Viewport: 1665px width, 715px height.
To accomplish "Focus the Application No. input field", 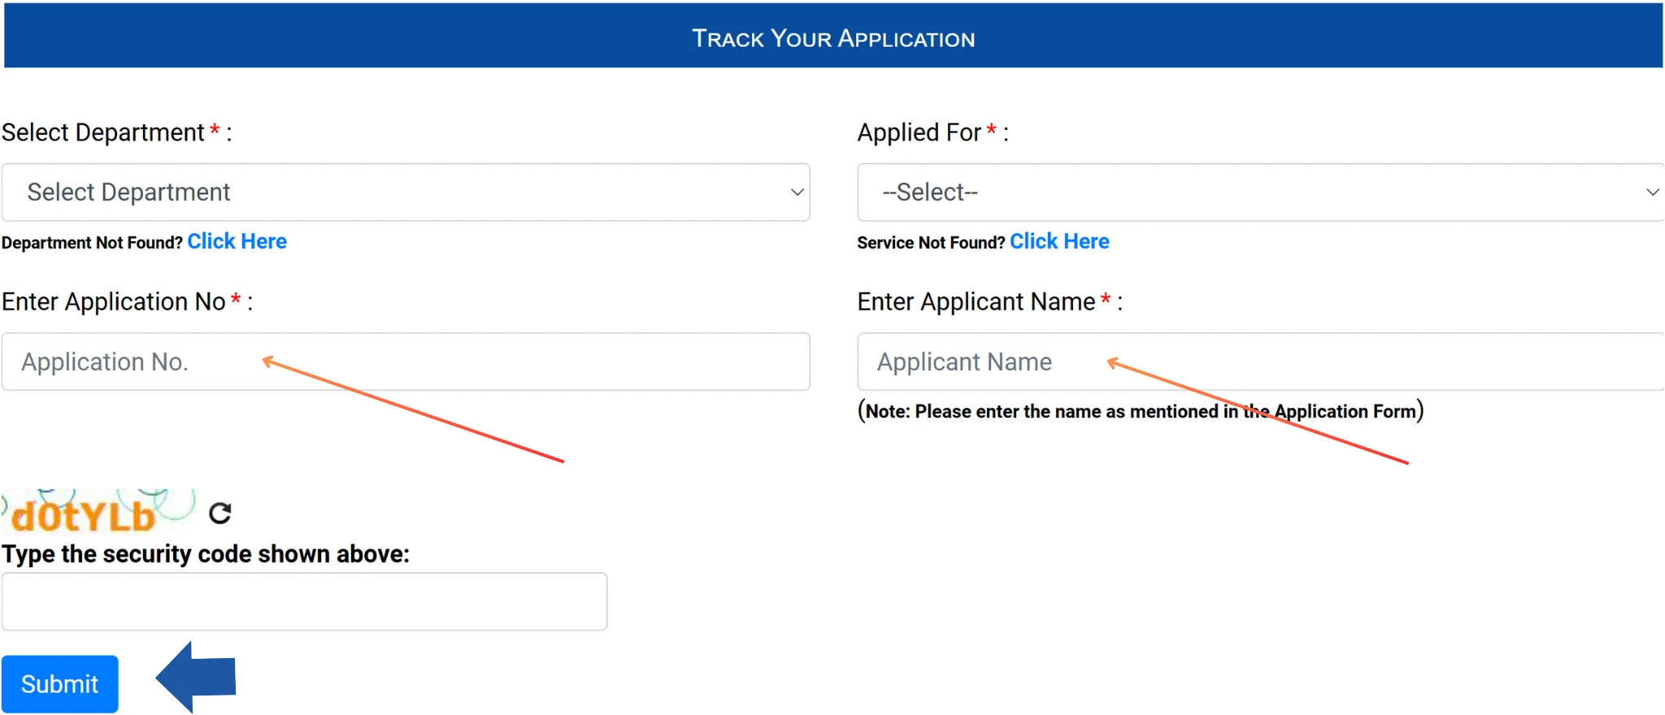I will 405,362.
